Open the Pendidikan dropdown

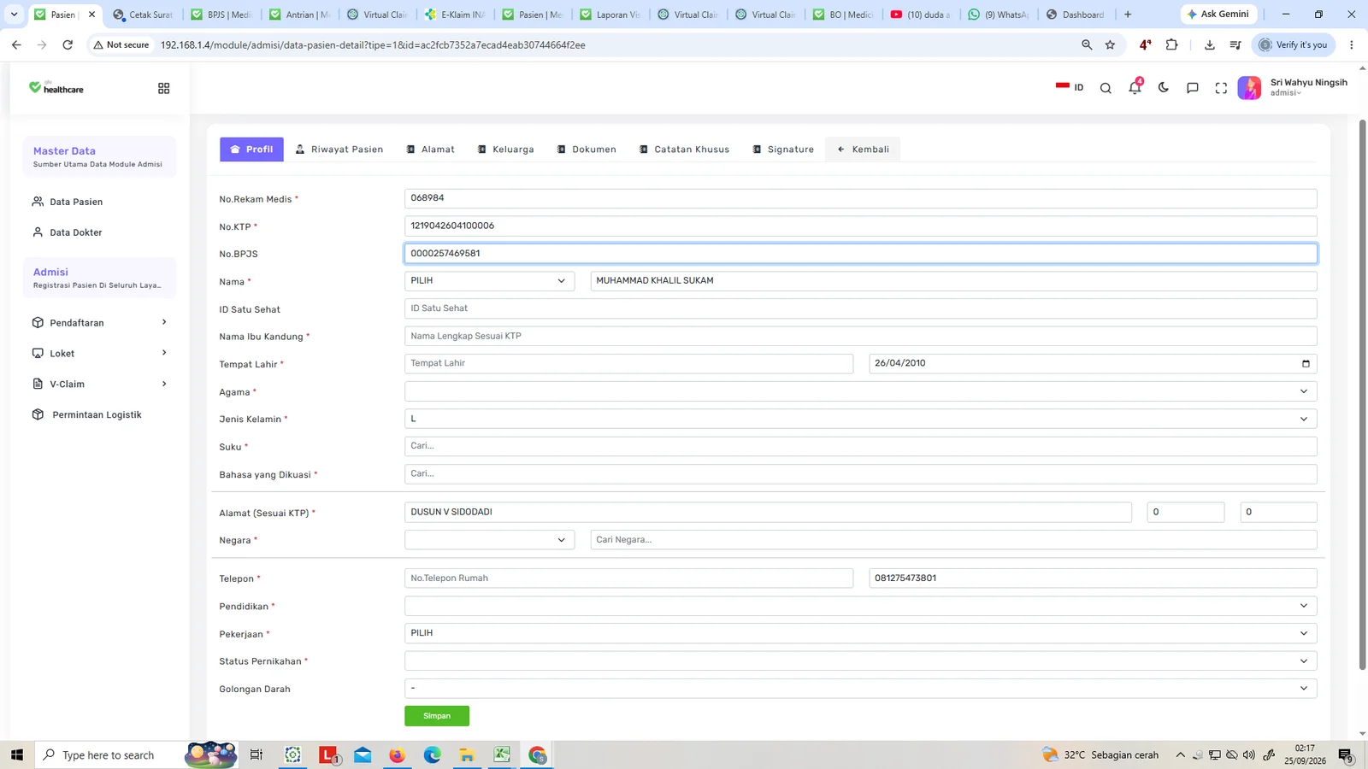860,606
